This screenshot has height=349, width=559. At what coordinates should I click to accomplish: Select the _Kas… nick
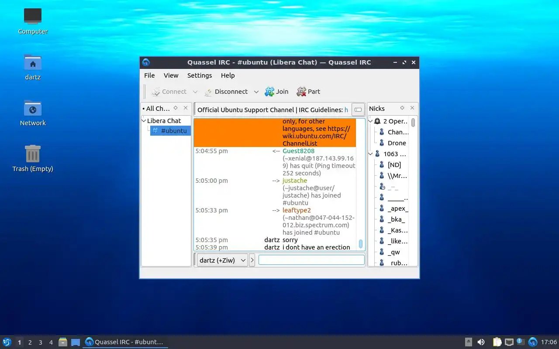(393, 230)
